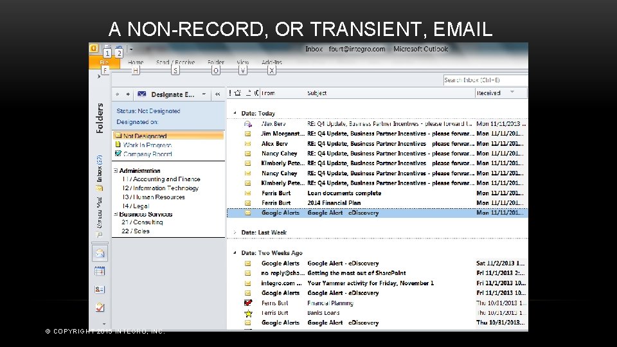Open the Home ribbon tab

[136, 62]
